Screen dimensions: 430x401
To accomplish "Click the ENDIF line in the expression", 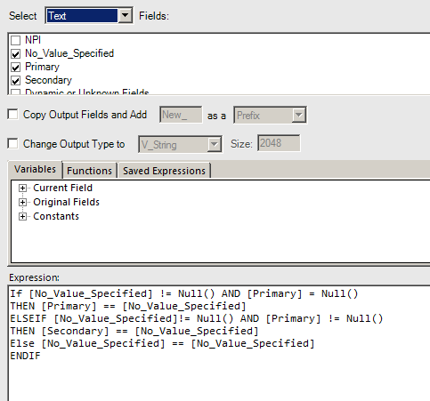I will pos(25,356).
